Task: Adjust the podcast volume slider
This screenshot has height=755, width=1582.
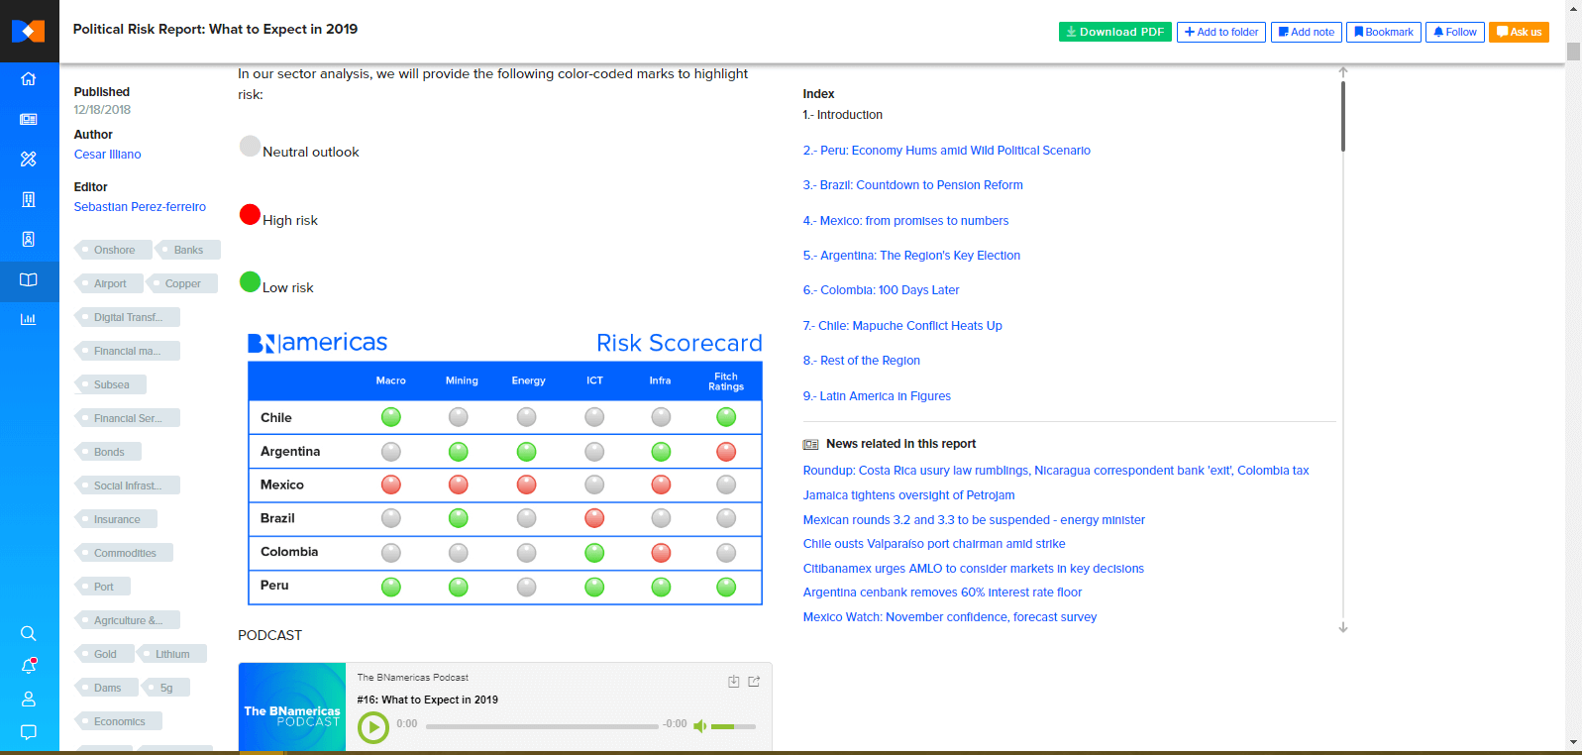Action: [733, 726]
